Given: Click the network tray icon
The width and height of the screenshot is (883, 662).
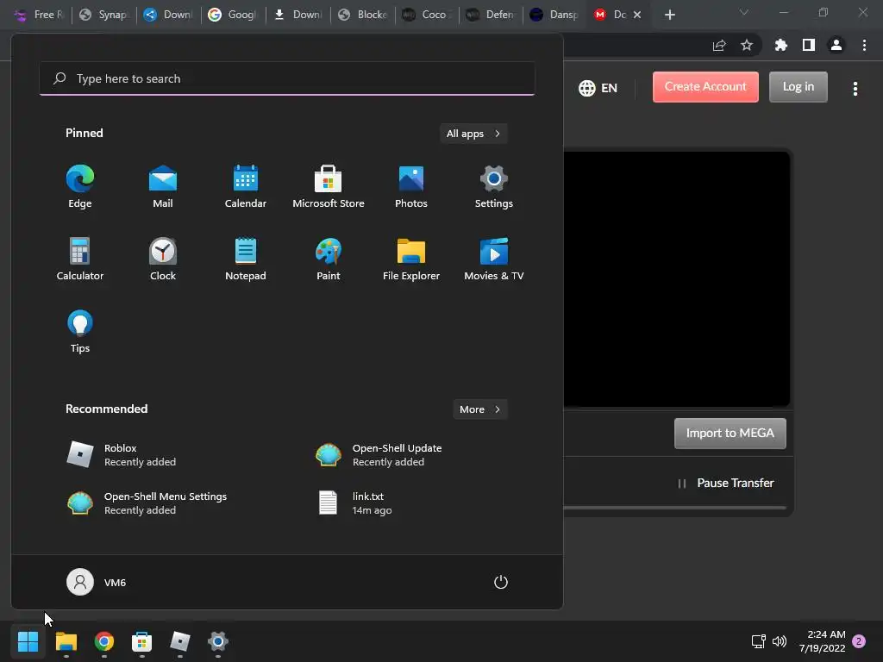Looking at the screenshot, I should [x=759, y=641].
